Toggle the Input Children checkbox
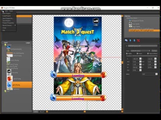 click(x=148, y=54)
